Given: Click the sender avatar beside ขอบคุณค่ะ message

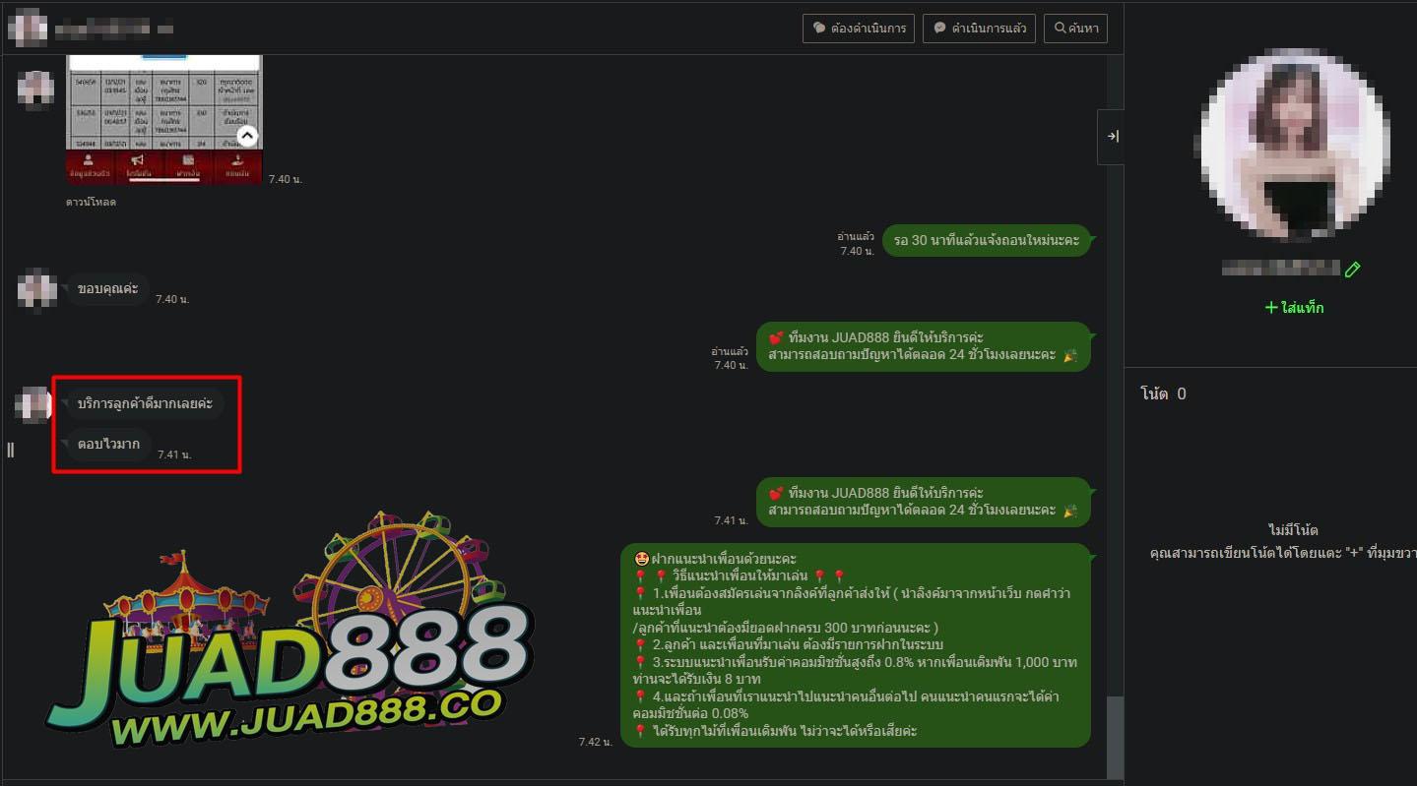Looking at the screenshot, I should pos(36,290).
